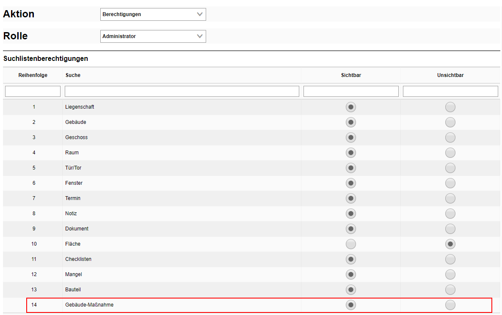Set Liegenschaft to Unsichtbar

click(450, 107)
